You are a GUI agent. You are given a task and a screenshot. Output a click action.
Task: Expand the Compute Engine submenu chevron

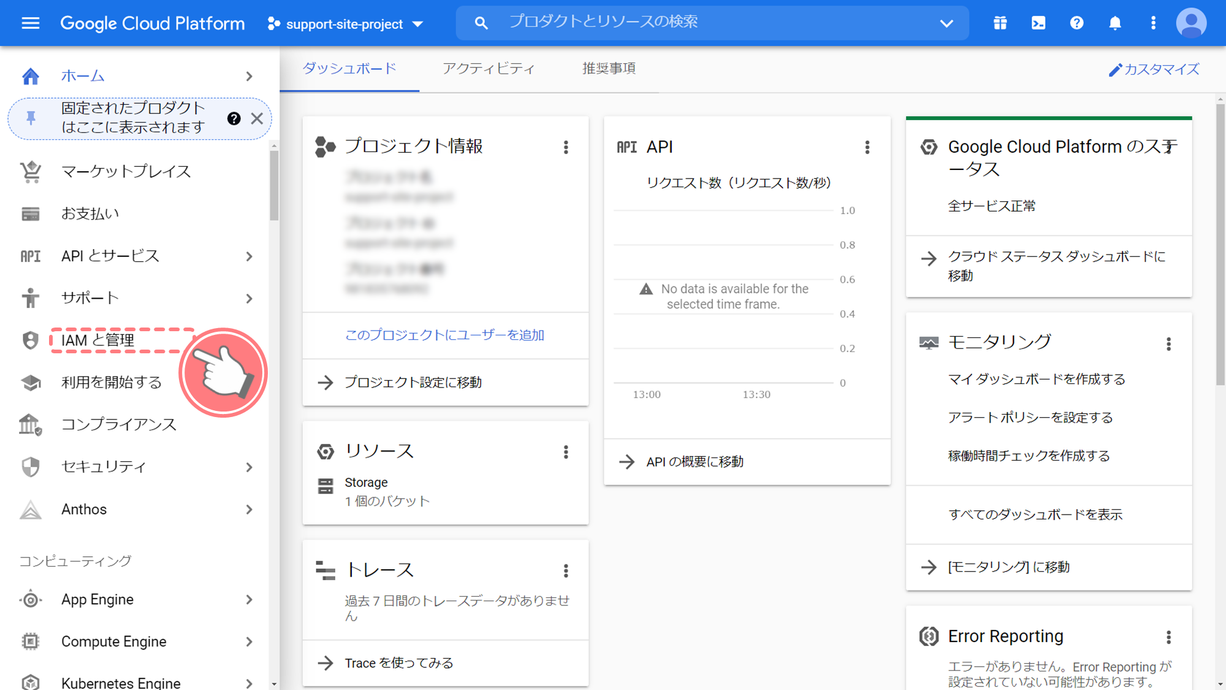(x=249, y=642)
